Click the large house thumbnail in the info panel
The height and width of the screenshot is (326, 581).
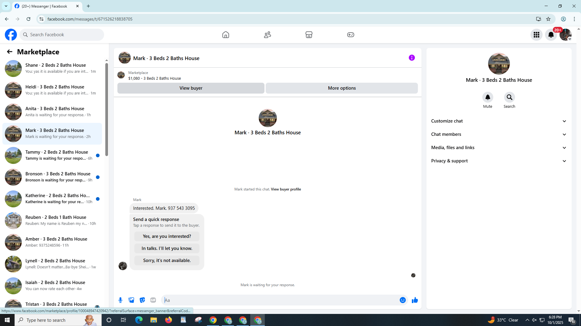[x=499, y=64]
